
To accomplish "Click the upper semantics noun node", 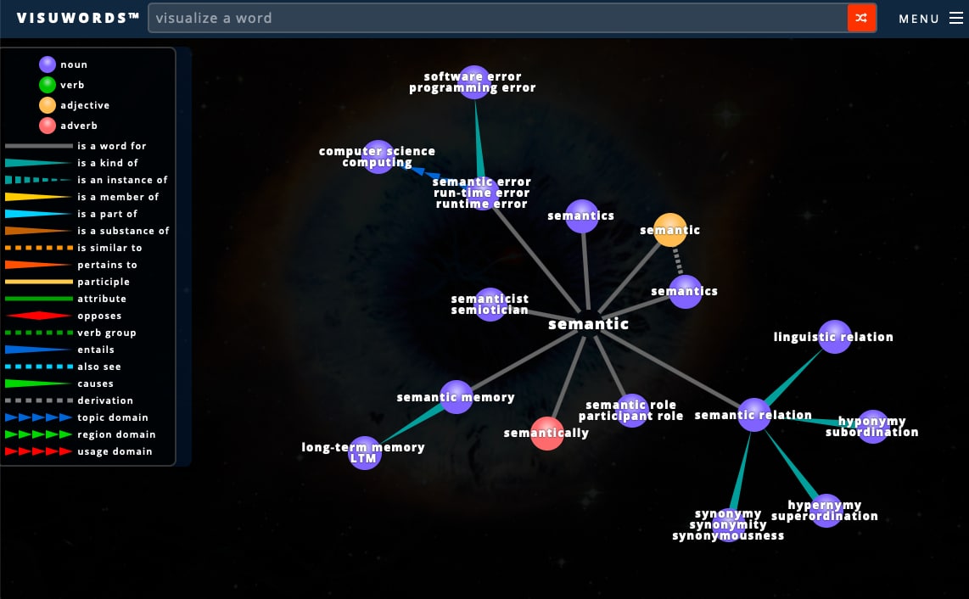I will coord(581,216).
